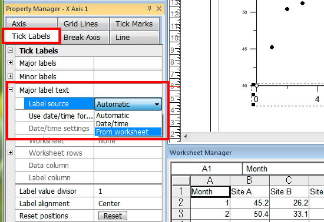Screen dimensions: 324x222
Task: Close the Property Manager panel
Action: click(x=159, y=9)
